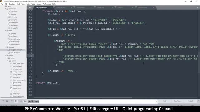Open the Edit menu
This screenshot has width=200, height=112.
coord(6,4)
